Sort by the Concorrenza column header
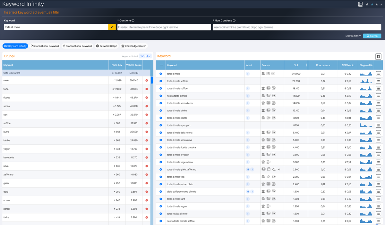Screen dimensions: 385x225 tap(323, 65)
